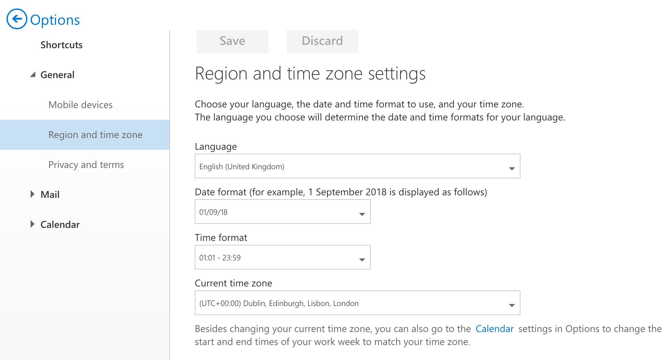This screenshot has height=360, width=667.
Task: Click the back arrow circle icon
Action: tap(17, 19)
